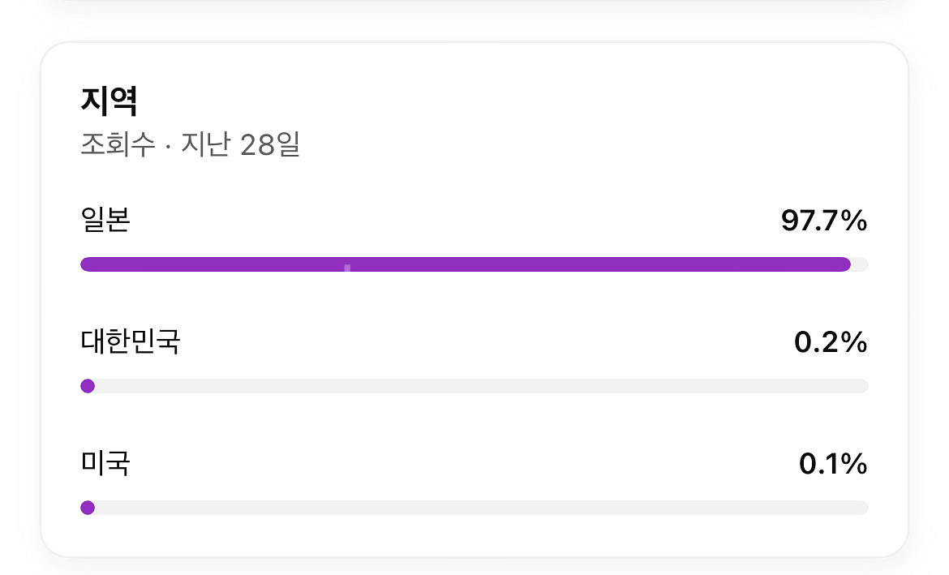949x575 pixels.
Task: Click the 지난 28일 period text
Action: (x=240, y=146)
